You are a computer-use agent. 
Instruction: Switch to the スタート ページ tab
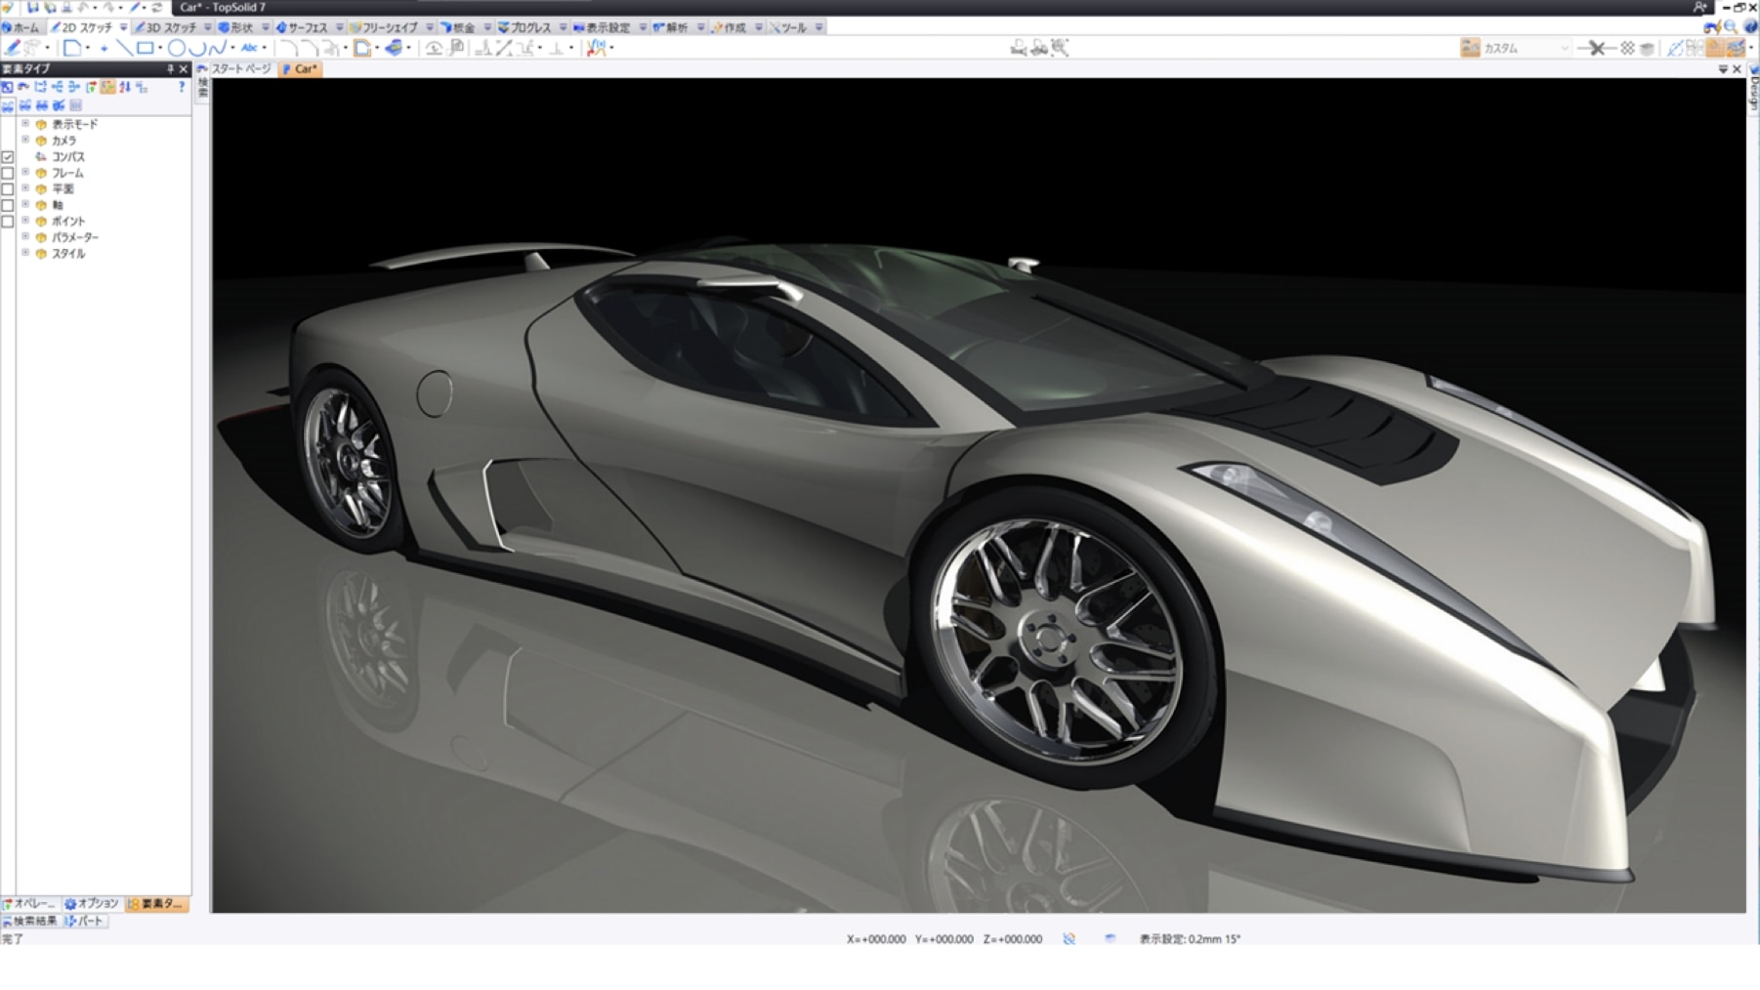(239, 69)
